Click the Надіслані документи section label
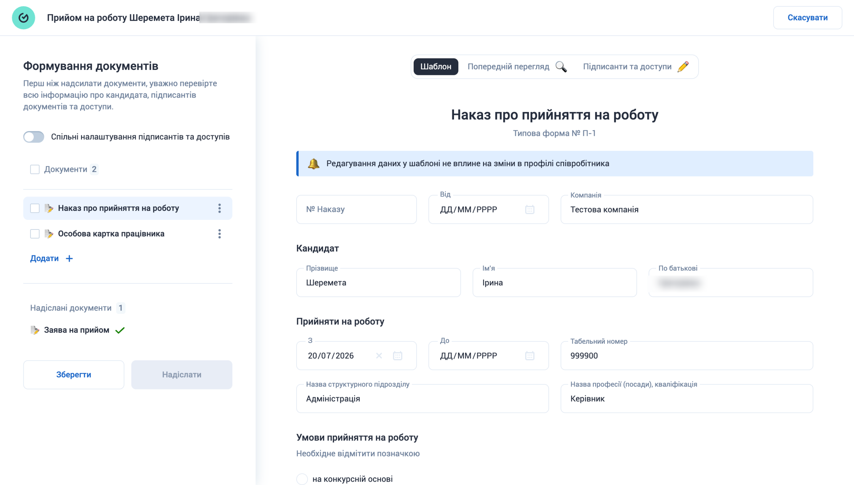Screen dimensions: 854x485 71,308
